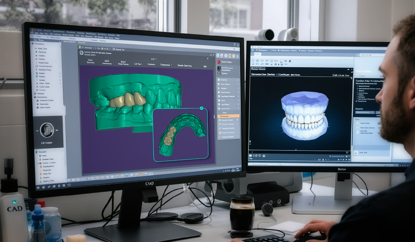The height and width of the screenshot is (242, 415).
Task: Open the yellow folder icon on inner window toolbar
Action: 80,47
